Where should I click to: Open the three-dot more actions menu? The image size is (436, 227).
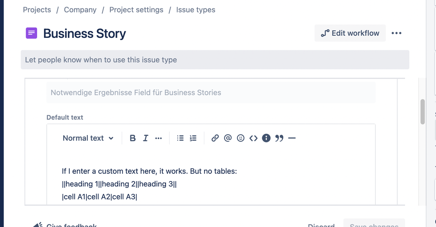coord(396,33)
